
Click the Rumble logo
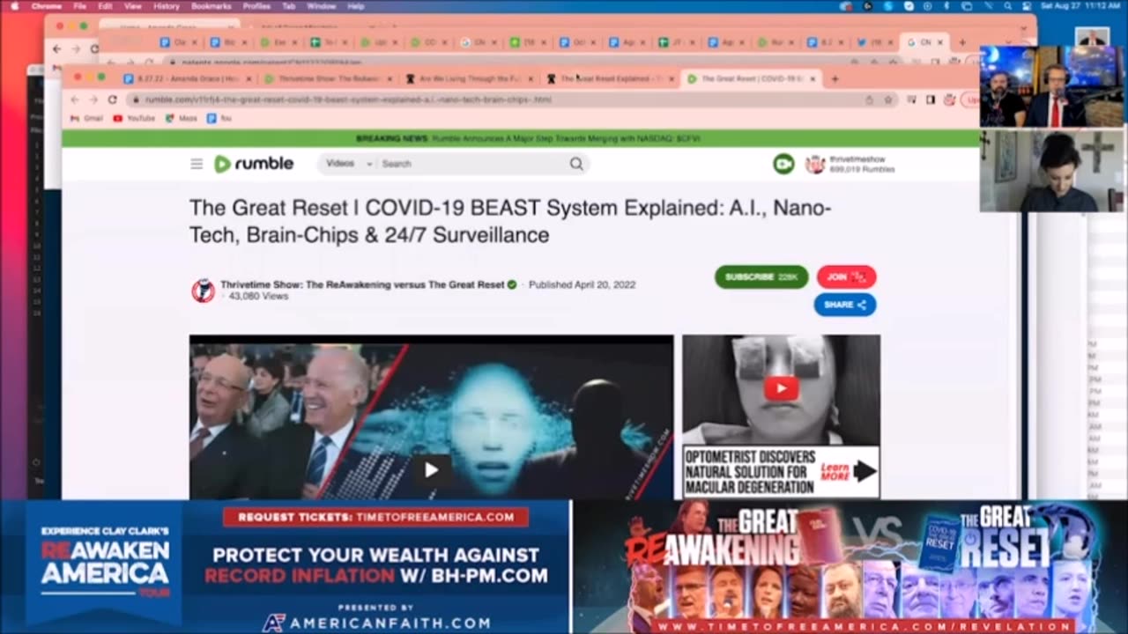pos(254,164)
